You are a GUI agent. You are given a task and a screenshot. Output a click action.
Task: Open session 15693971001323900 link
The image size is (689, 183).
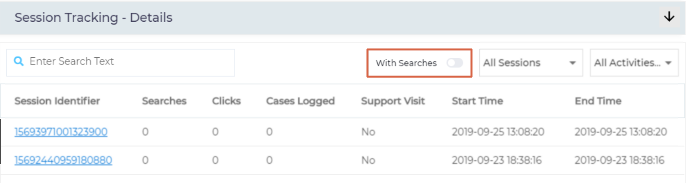(x=61, y=132)
